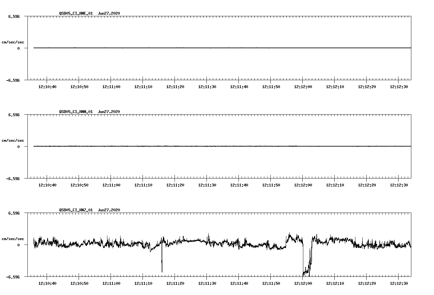Select the 12:10:40 time label under the HNE plot
Screen dimensions: 434x295
point(47,87)
